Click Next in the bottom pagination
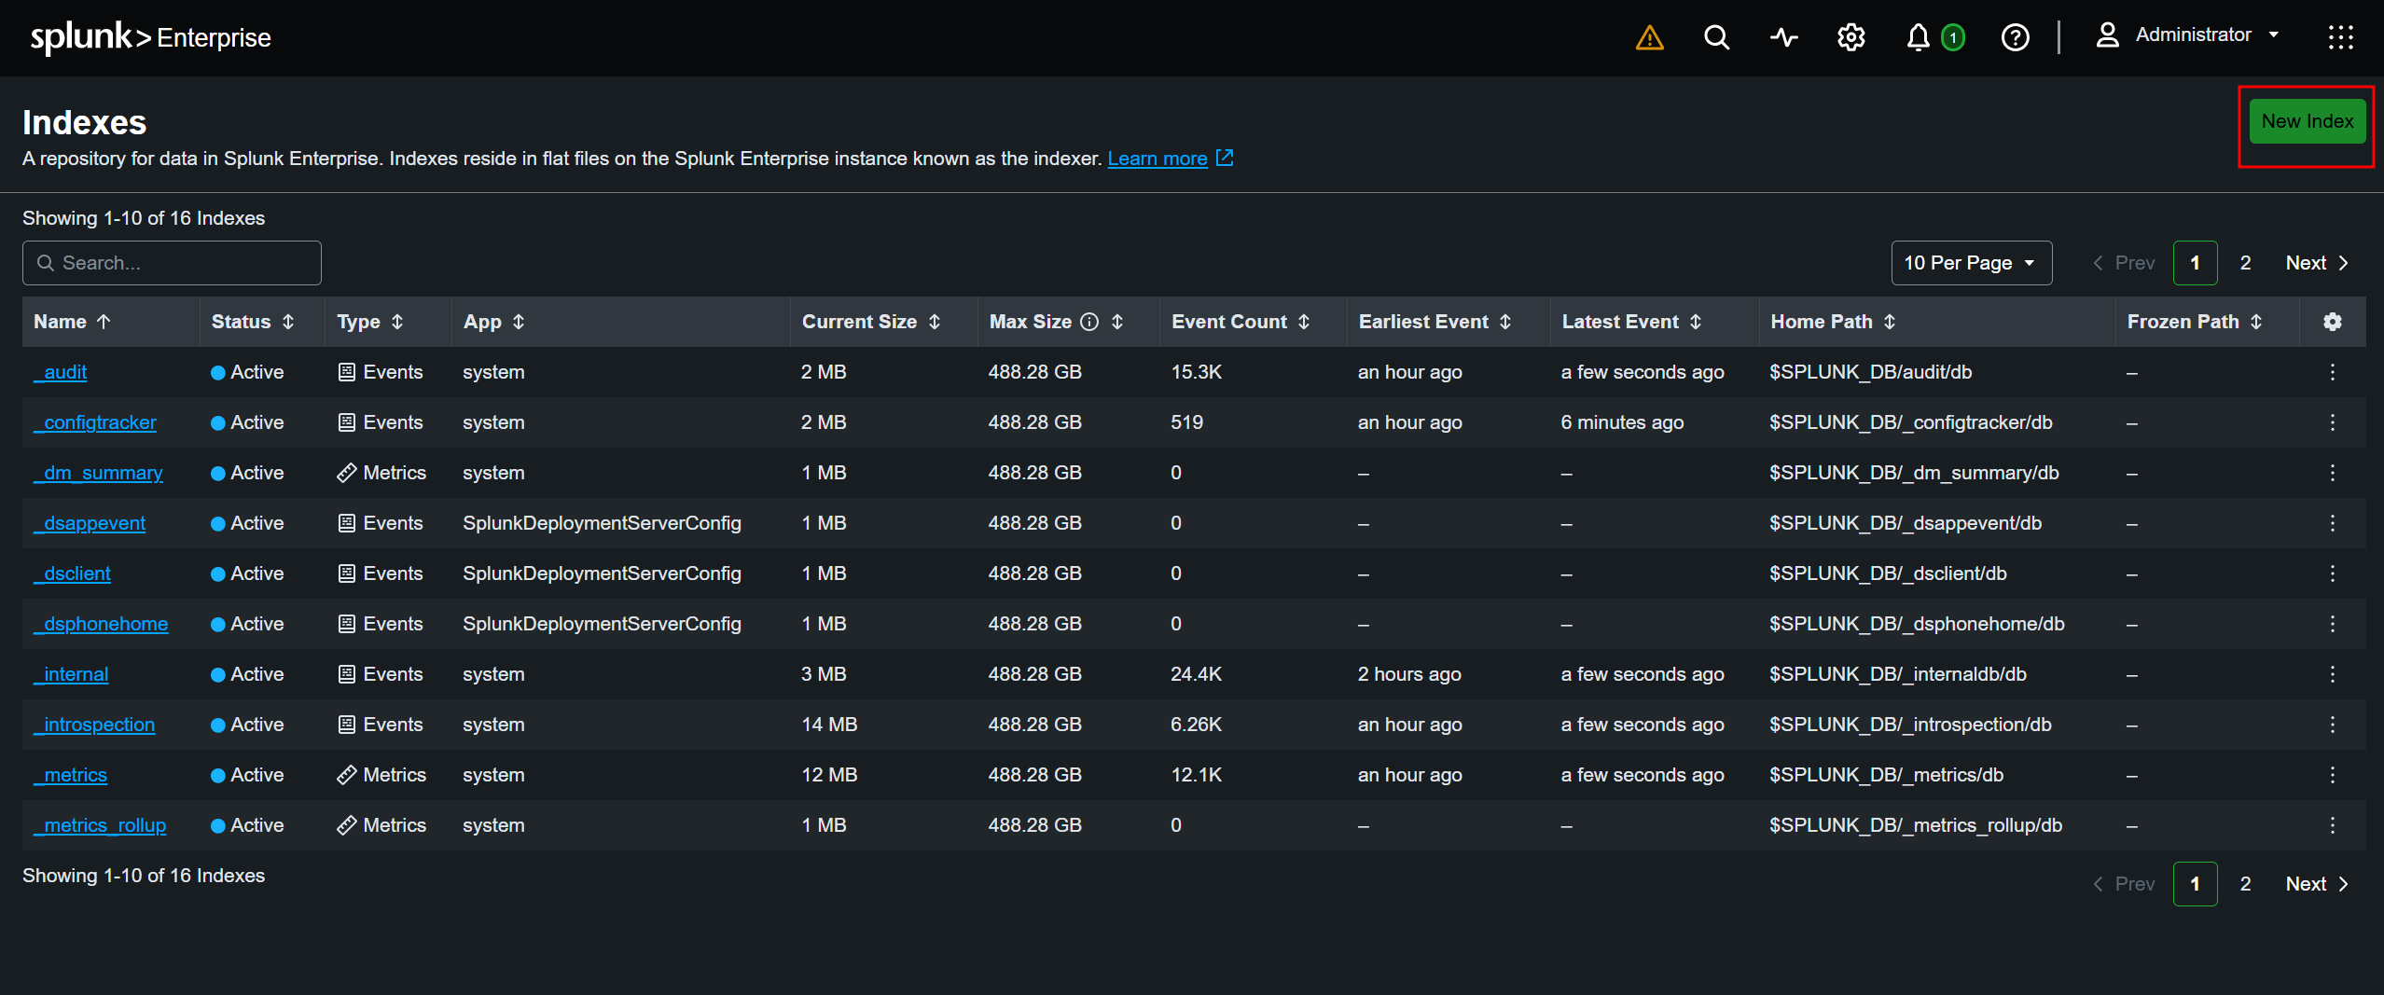 point(2317,884)
